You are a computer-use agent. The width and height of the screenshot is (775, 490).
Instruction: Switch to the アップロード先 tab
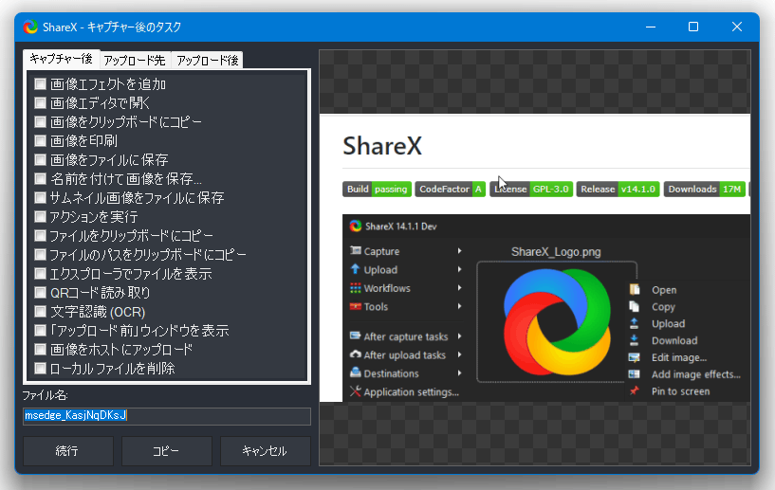135,61
